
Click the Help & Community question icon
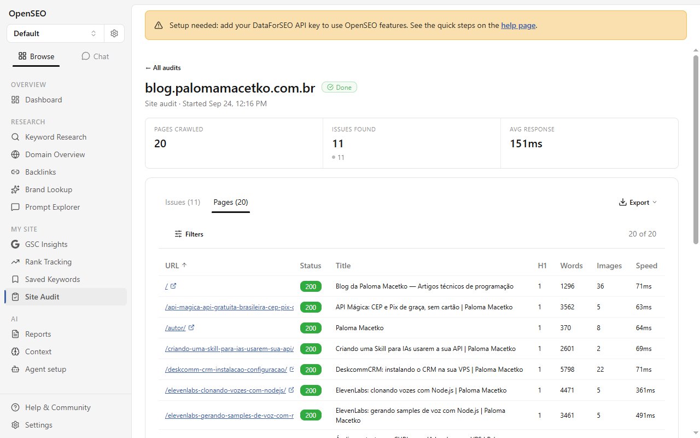click(15, 407)
